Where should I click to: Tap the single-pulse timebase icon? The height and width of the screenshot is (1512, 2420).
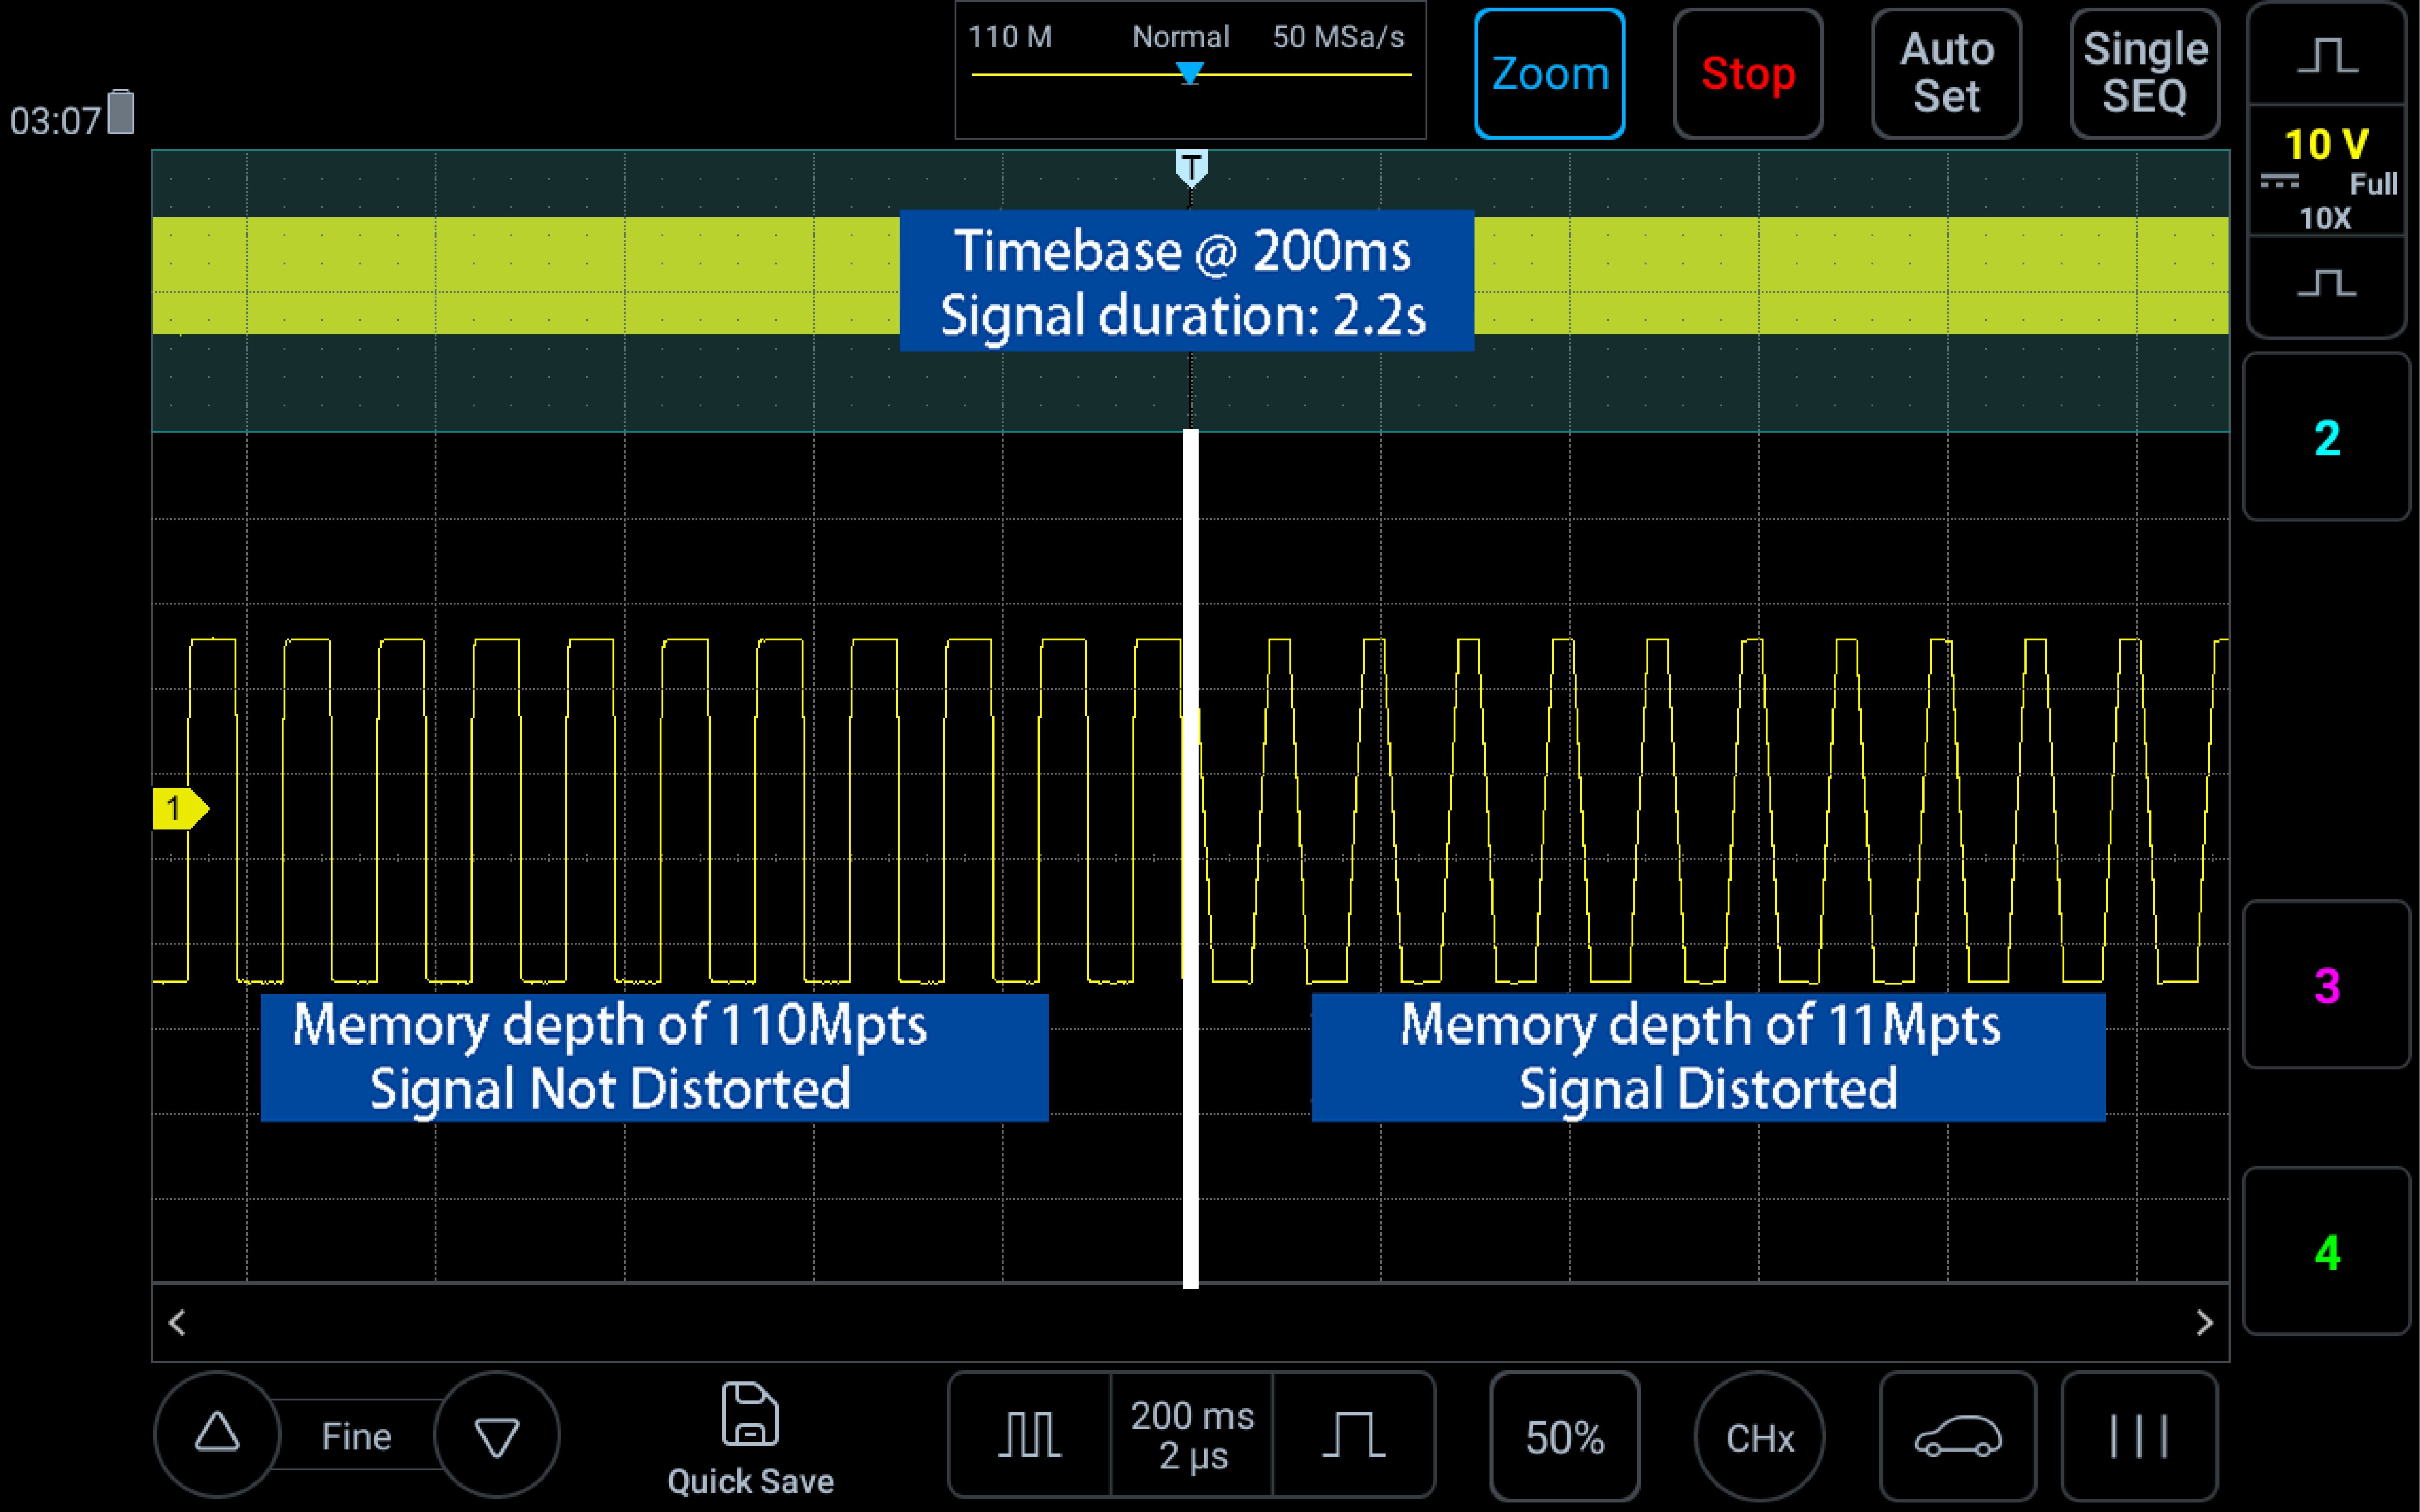1353,1435
